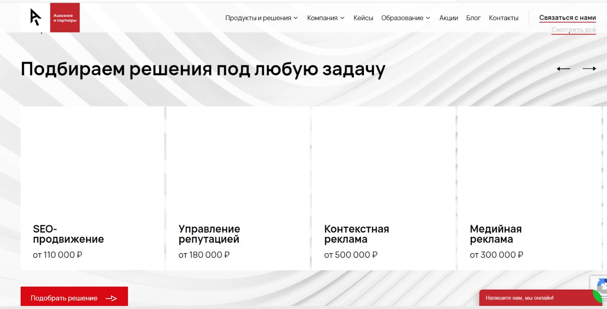The image size is (607, 309).
Task: Open Продукты и решения menu
Action: [x=258, y=18]
